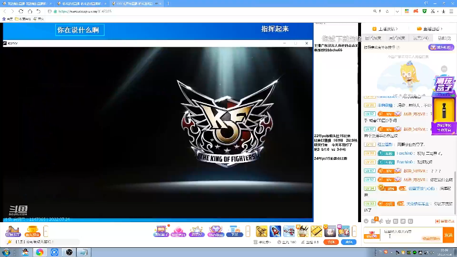Open the QQ penguin taskbar icon
457x257 pixels.
pos(25,252)
